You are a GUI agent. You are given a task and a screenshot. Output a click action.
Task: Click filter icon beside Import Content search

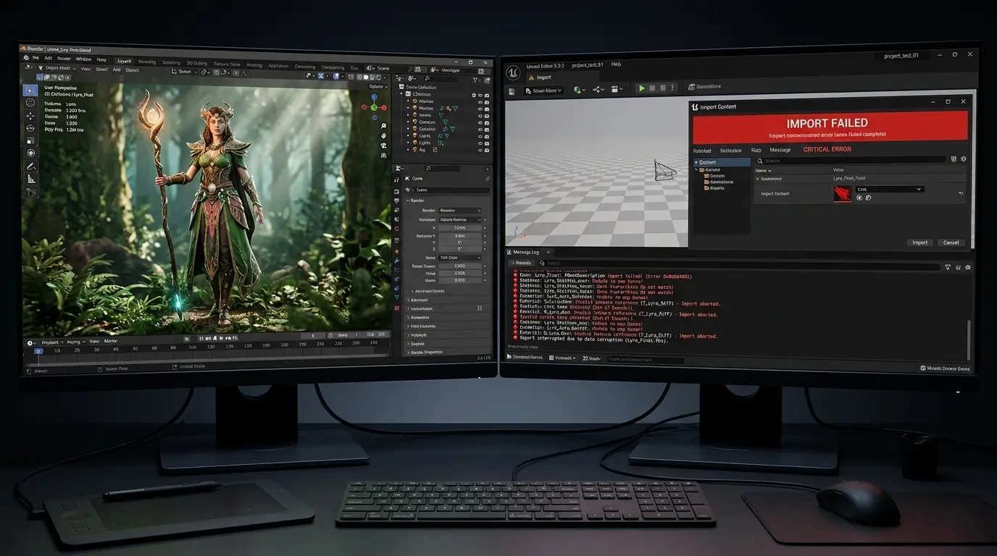(x=954, y=159)
